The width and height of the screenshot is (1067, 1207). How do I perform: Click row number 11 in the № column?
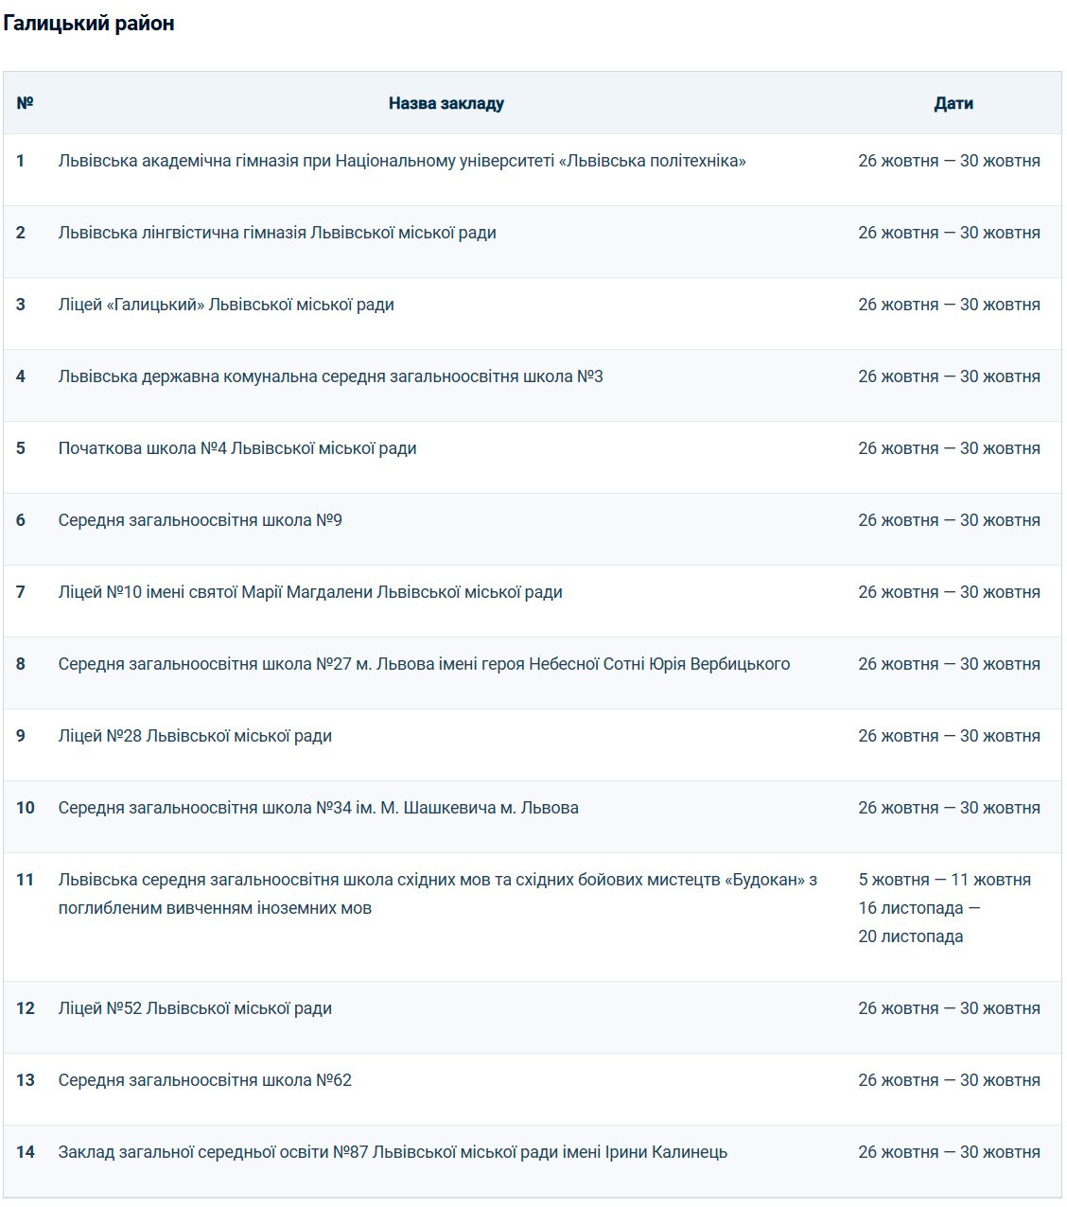[x=26, y=880]
